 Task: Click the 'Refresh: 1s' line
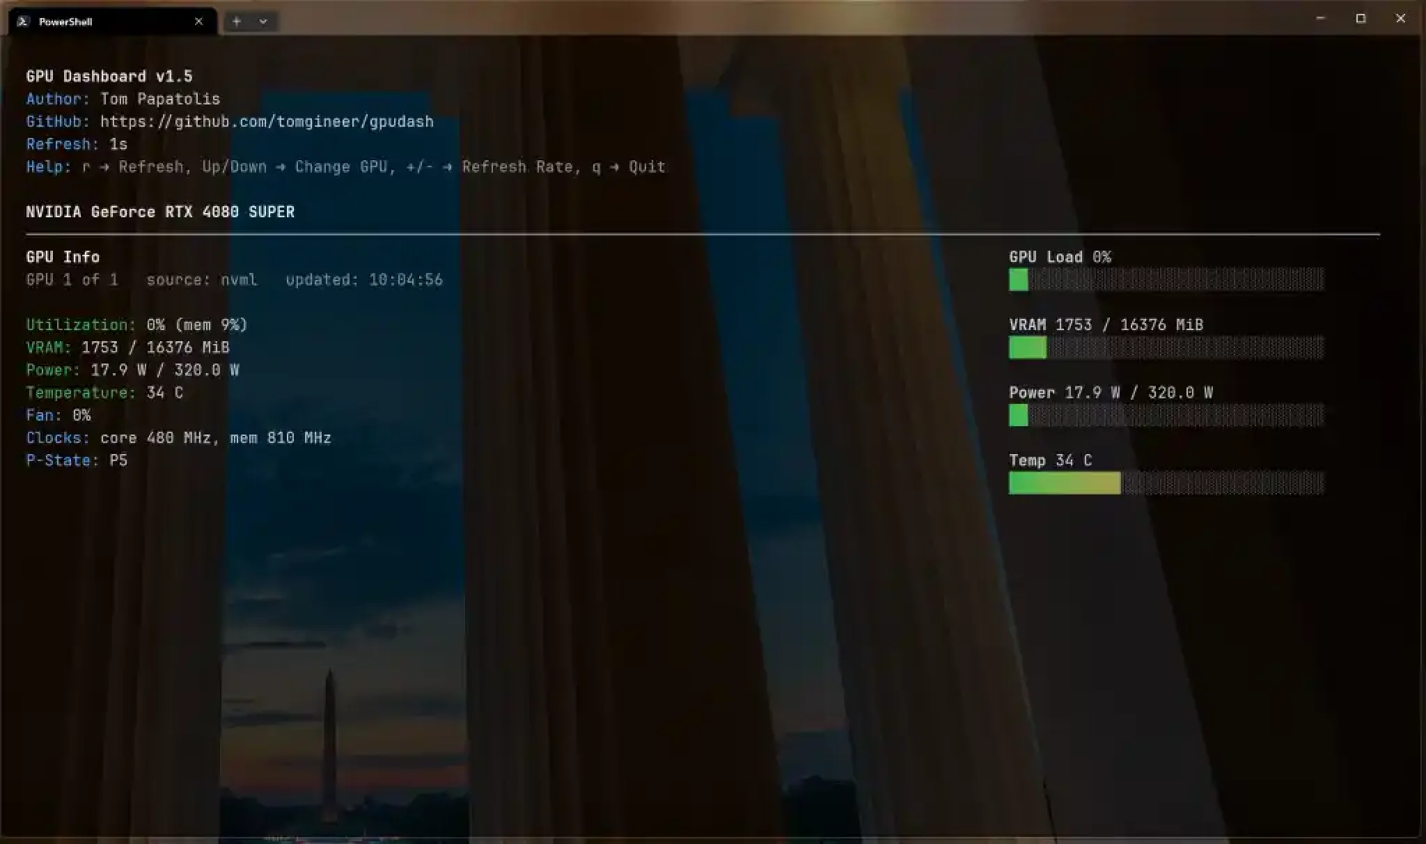77,144
